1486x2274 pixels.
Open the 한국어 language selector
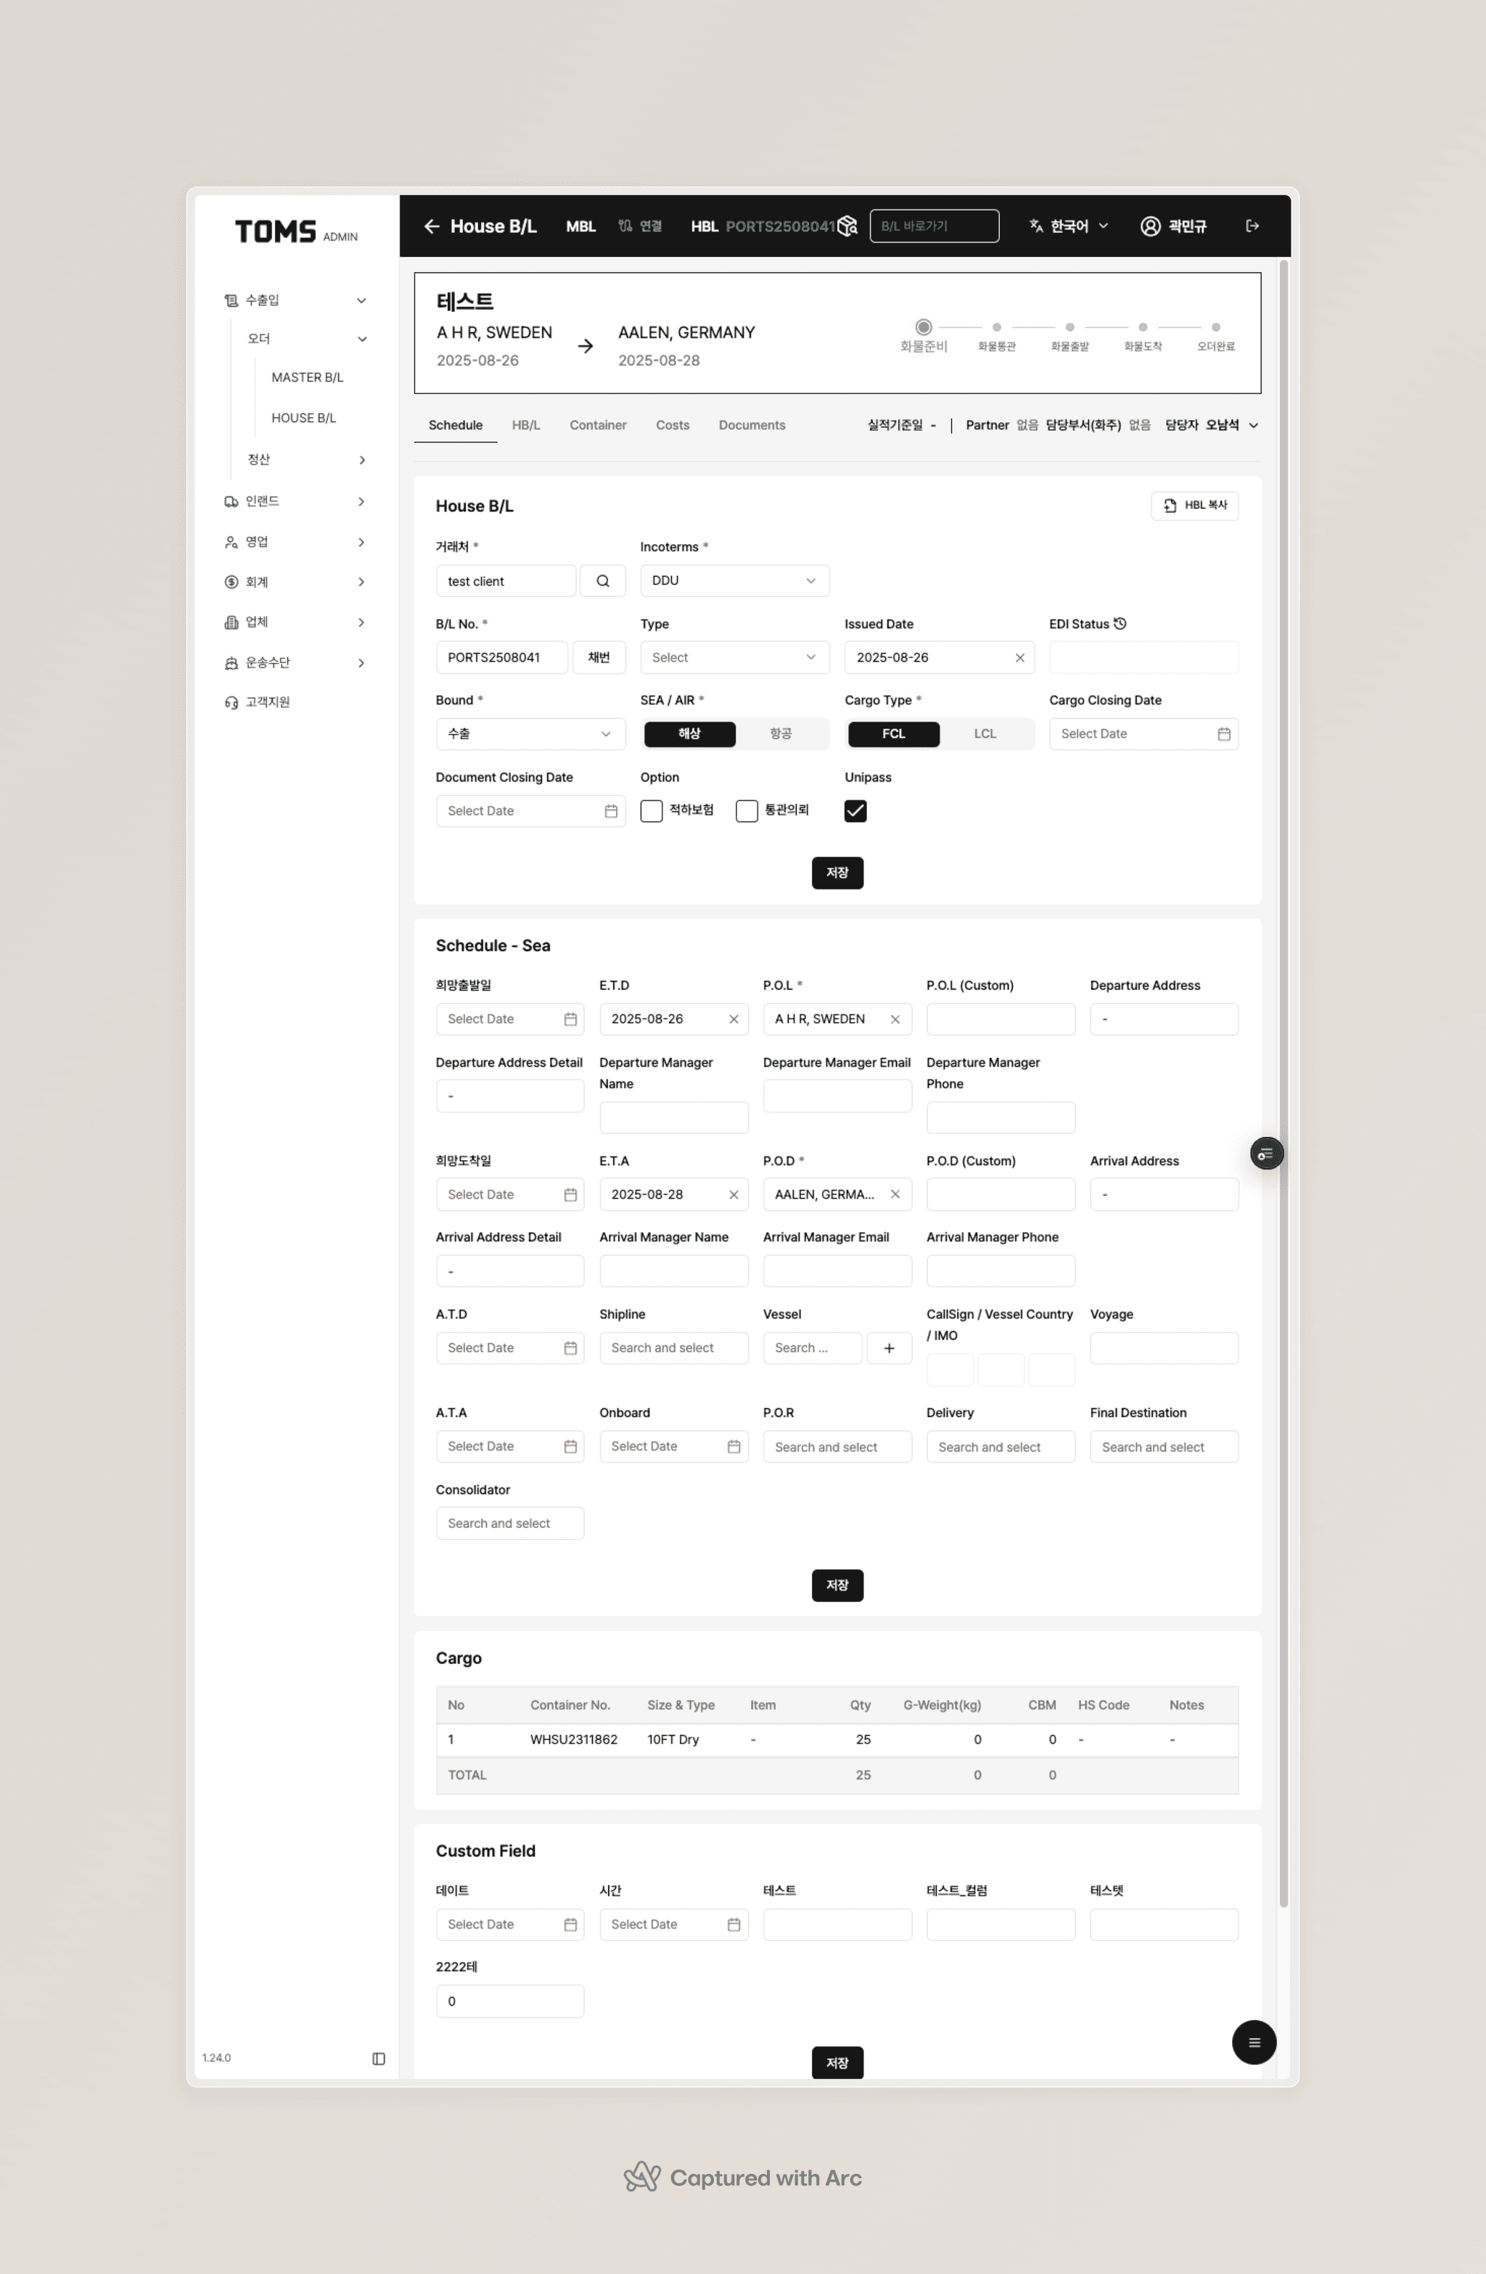(x=1068, y=226)
